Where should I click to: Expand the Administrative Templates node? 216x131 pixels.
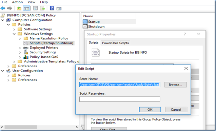(x=14, y=62)
